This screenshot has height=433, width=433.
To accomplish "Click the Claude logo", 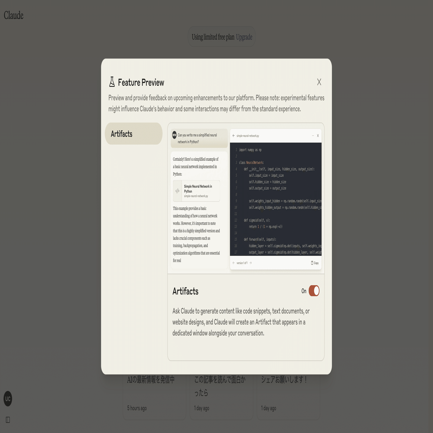I will click(14, 15).
